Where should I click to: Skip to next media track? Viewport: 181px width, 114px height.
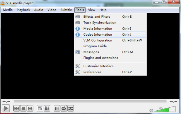coord(30,108)
